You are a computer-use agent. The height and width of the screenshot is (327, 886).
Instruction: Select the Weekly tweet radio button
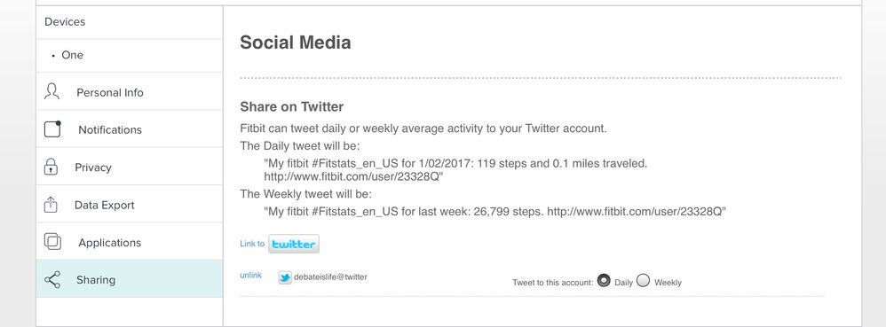[x=643, y=280]
